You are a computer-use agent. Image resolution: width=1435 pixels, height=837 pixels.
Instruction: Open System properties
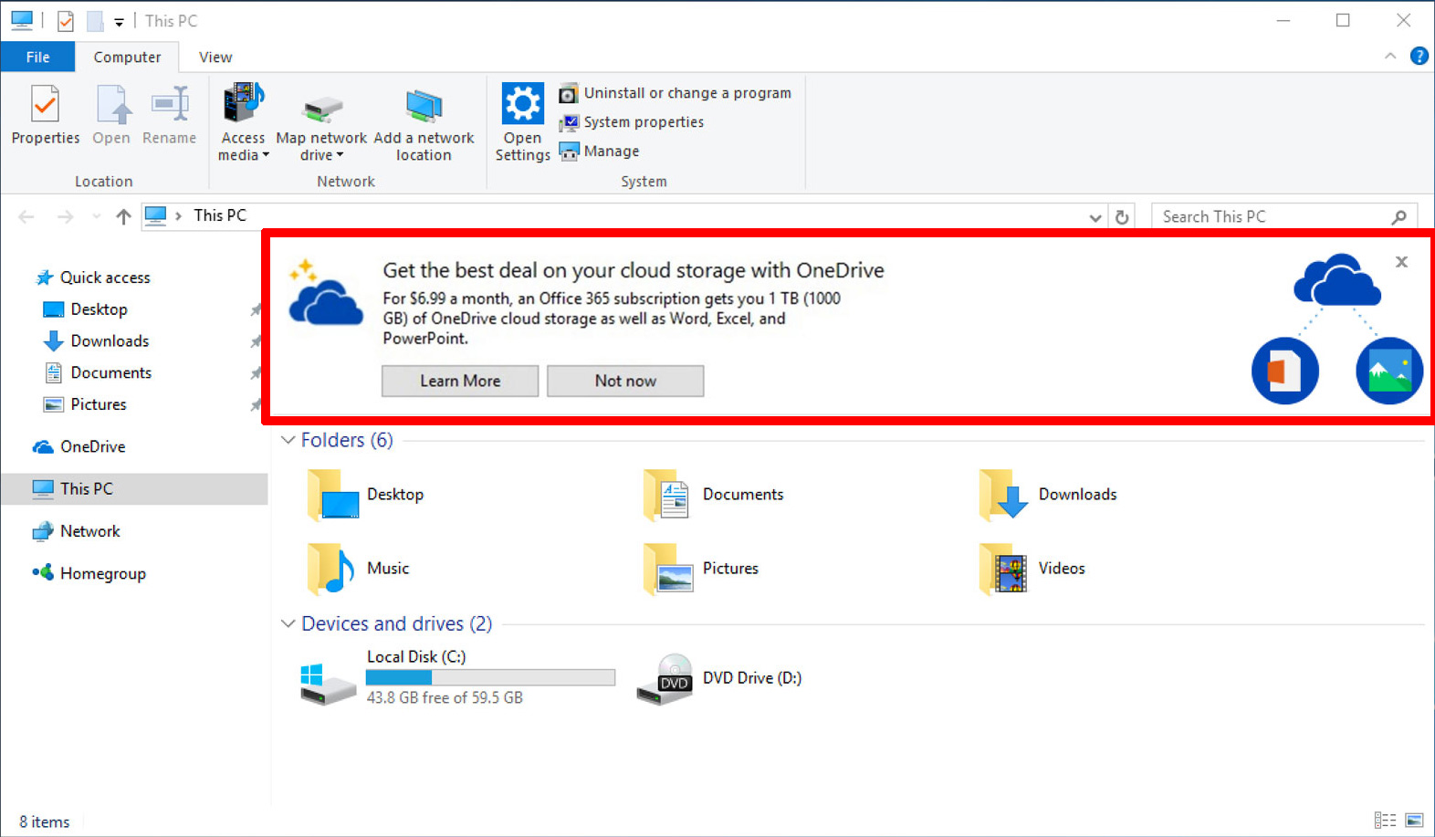632,122
